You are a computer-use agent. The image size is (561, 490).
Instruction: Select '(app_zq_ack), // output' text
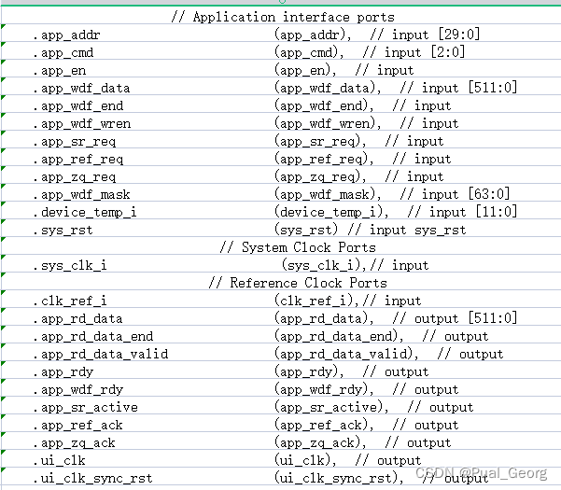(x=363, y=442)
